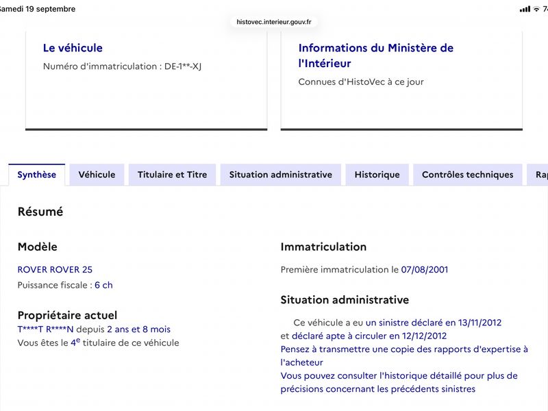Click 'Pensez à transmettre une copie des rapports' notice

point(404,356)
